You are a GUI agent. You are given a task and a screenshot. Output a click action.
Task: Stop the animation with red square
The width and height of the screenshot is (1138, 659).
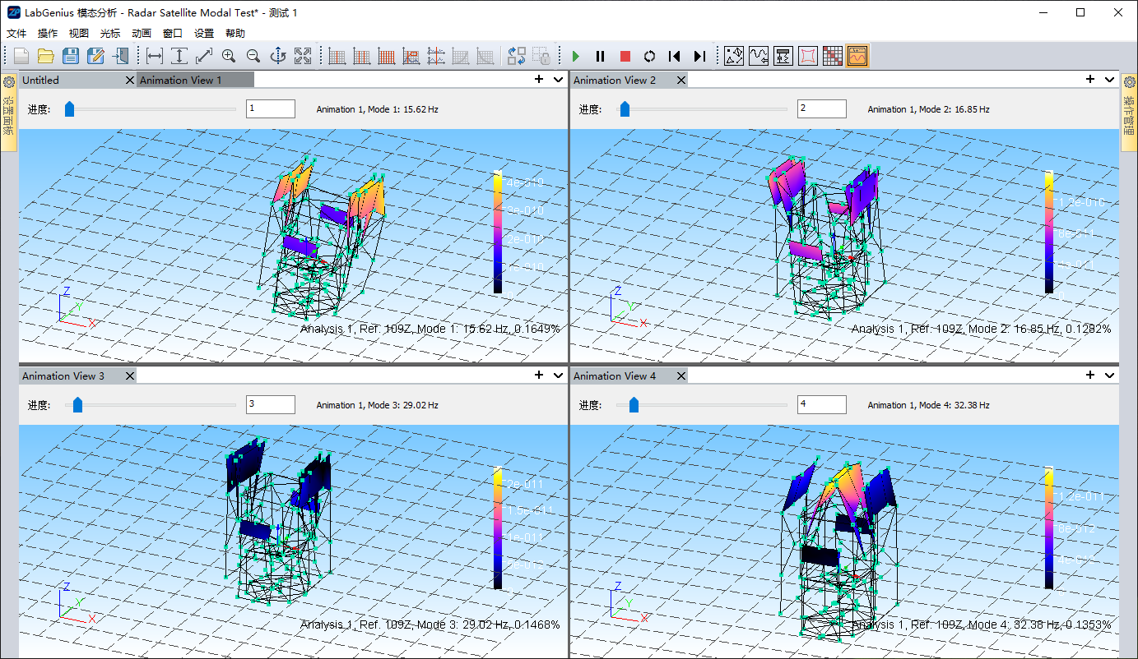click(x=625, y=56)
